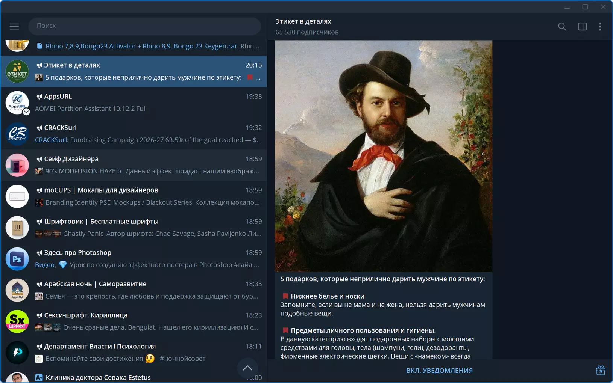Viewport: 613px width, 383px height.
Task: Click the AppsURL channel avatar
Action: click(x=17, y=103)
